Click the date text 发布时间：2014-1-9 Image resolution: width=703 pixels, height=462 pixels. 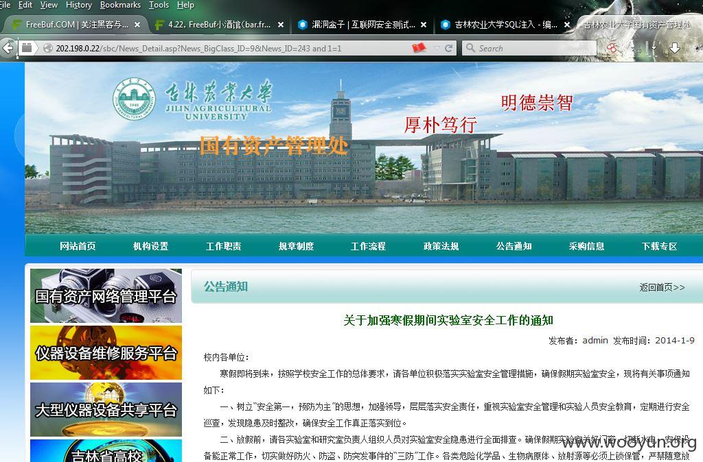click(654, 341)
